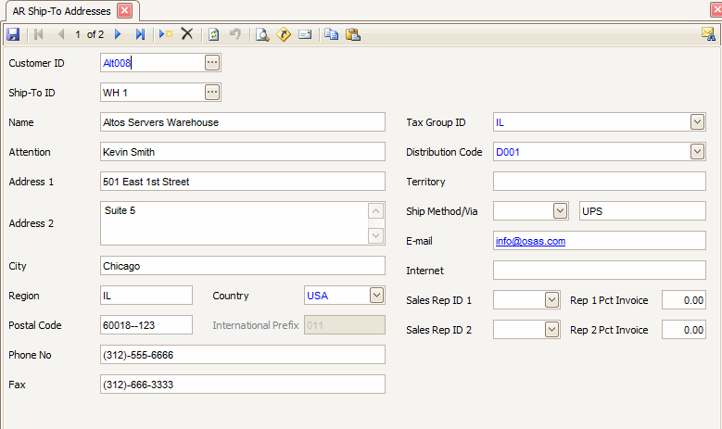Expand the Country dropdown
722x429 pixels.
click(x=375, y=296)
